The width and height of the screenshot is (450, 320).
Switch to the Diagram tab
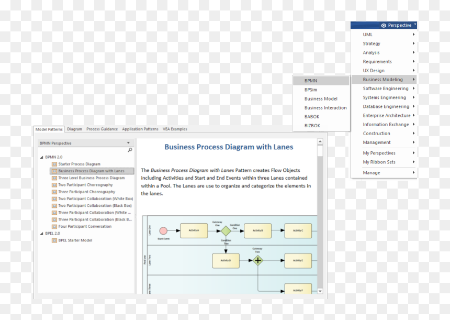(75, 129)
